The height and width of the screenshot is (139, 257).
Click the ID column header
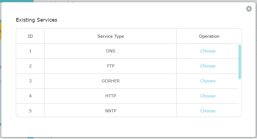coord(30,36)
